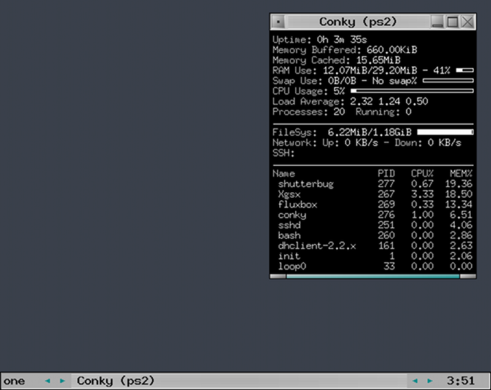Click the 'Load Average: 2.32 1.24 0.50' line

tap(350, 101)
